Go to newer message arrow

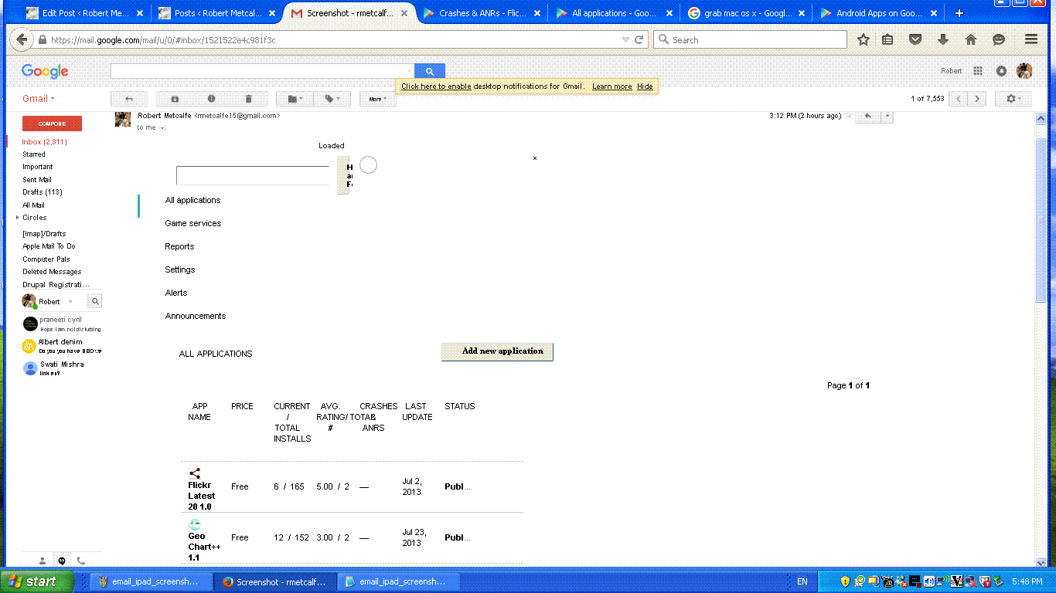point(959,99)
